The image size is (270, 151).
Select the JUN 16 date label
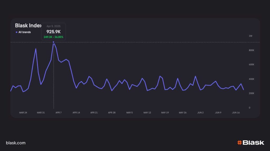[x=236, y=112]
